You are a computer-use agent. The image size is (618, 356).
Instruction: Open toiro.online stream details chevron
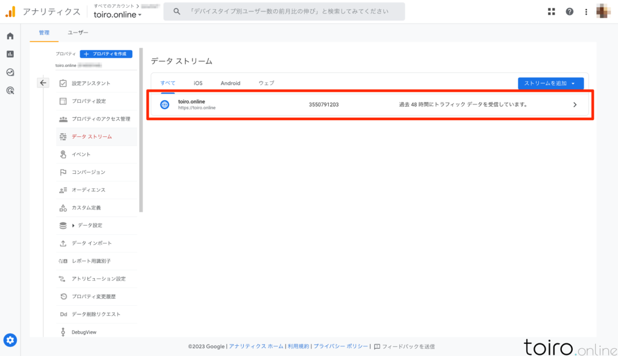coord(575,105)
